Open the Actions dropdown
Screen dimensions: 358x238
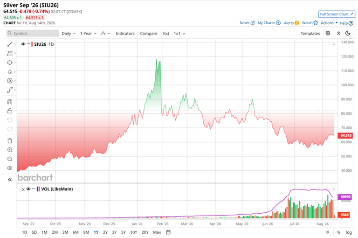(x=329, y=23)
